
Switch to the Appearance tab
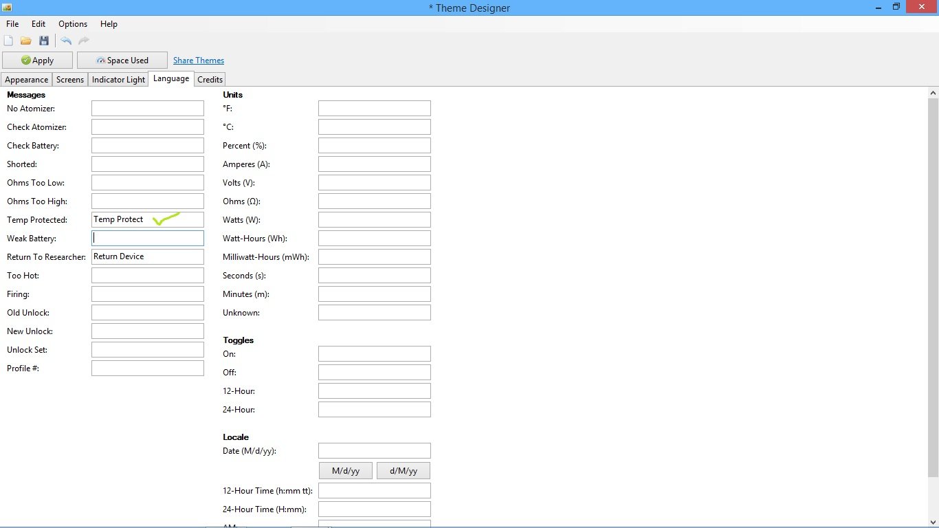tap(27, 80)
